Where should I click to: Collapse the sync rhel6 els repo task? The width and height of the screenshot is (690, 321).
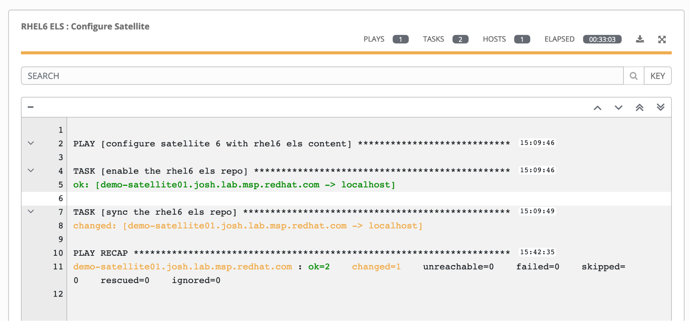[x=31, y=212]
